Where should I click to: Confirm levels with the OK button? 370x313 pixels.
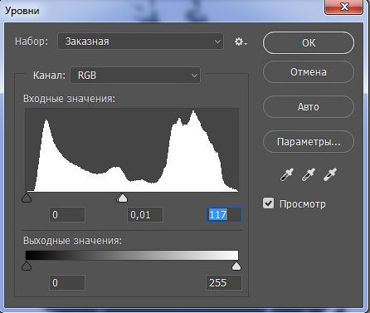(x=309, y=43)
